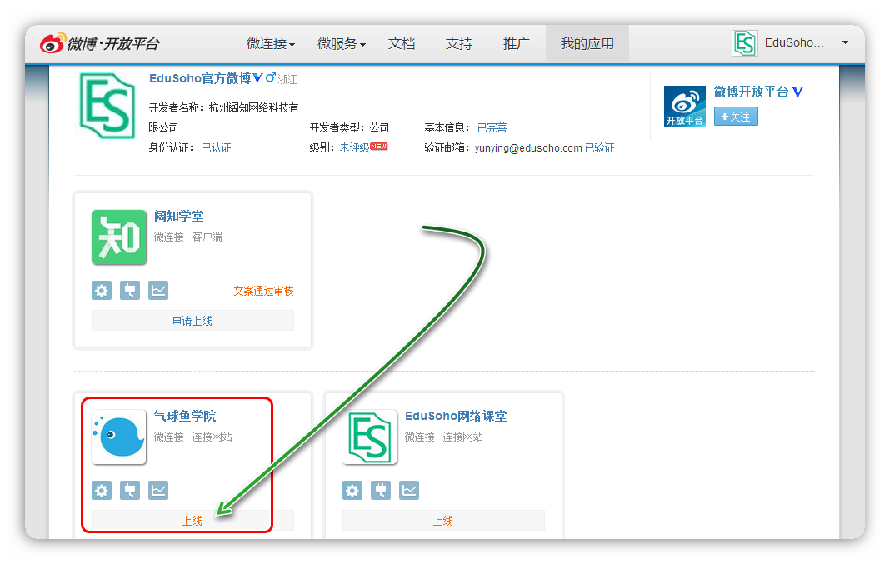
Task: Click plug icon under EduSoho网络课堂
Action: [x=381, y=490]
